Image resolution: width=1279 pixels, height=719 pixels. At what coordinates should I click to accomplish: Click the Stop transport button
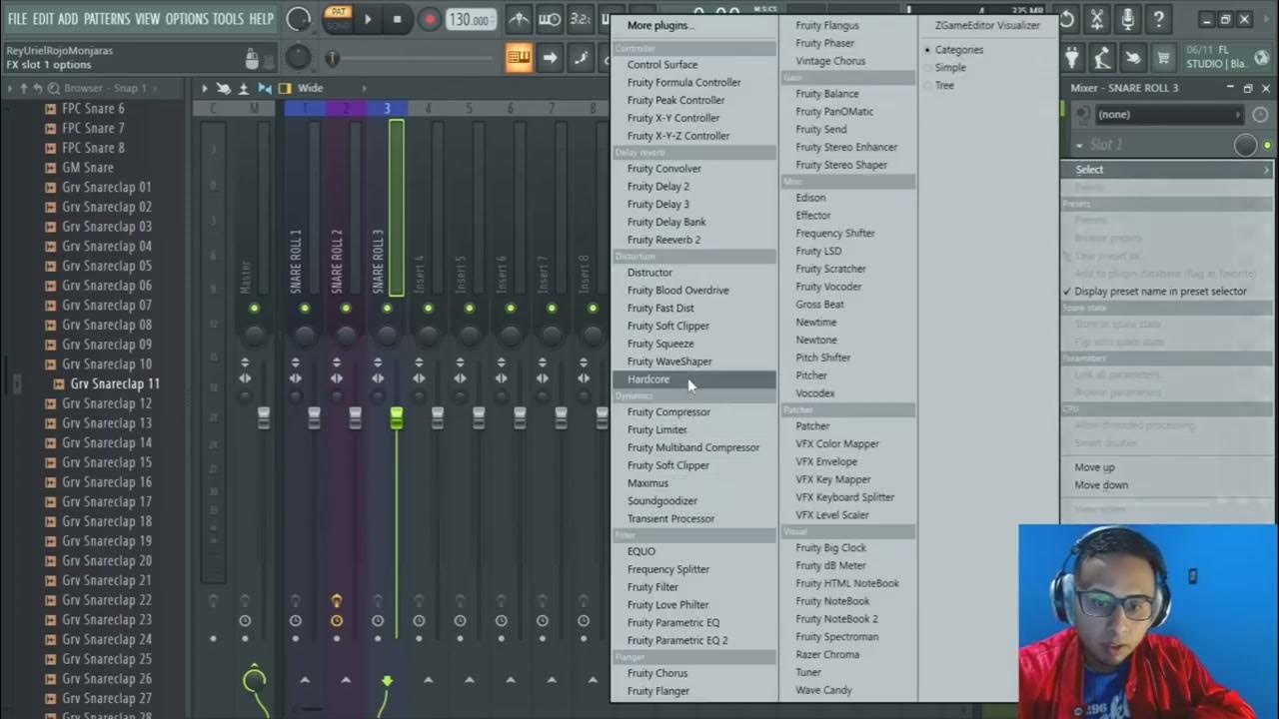[x=397, y=19]
